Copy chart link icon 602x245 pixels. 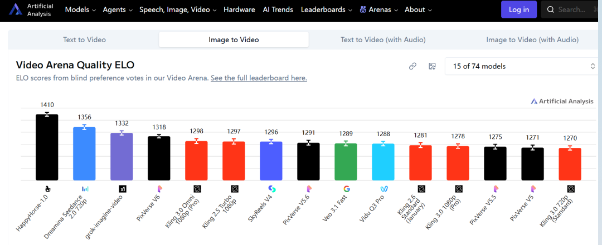(412, 66)
